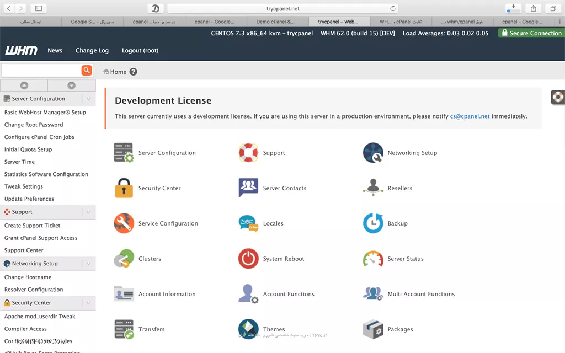Open Create Support Ticket link
The image size is (565, 353).
[32, 226]
